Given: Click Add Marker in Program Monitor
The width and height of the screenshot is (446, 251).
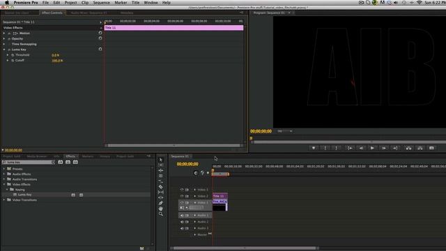Looking at the screenshot, I should [314, 148].
